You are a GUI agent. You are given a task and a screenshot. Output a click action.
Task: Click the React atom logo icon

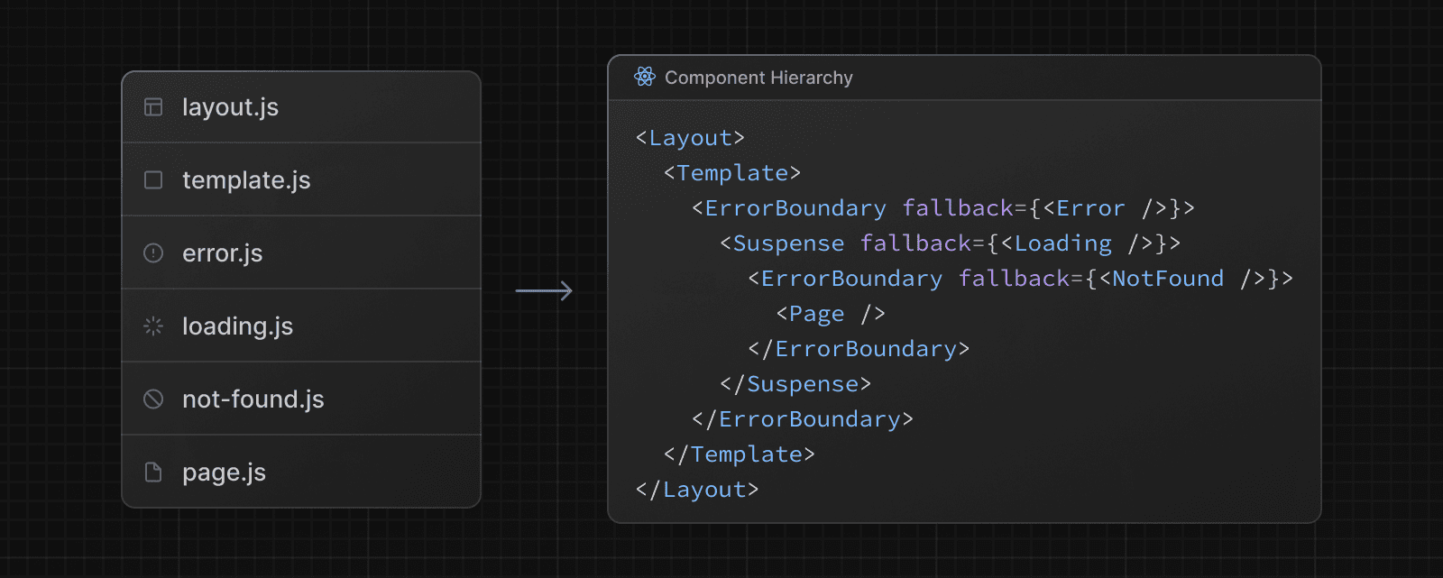[644, 78]
